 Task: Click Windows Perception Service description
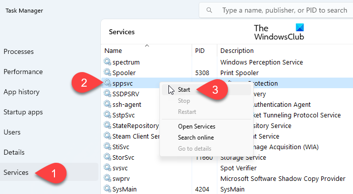pos(262,62)
